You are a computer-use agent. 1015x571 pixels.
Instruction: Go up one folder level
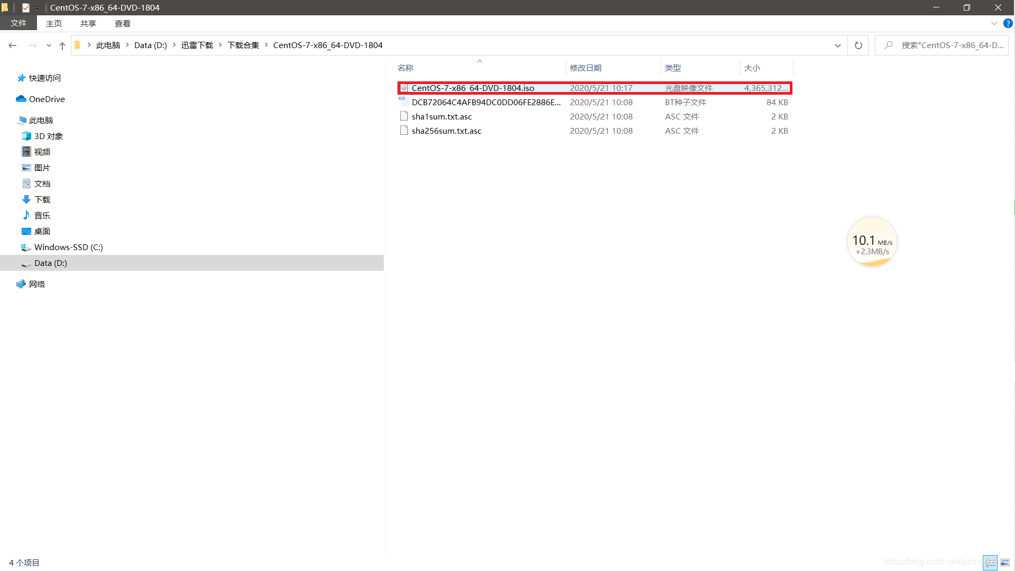pyautogui.click(x=62, y=45)
